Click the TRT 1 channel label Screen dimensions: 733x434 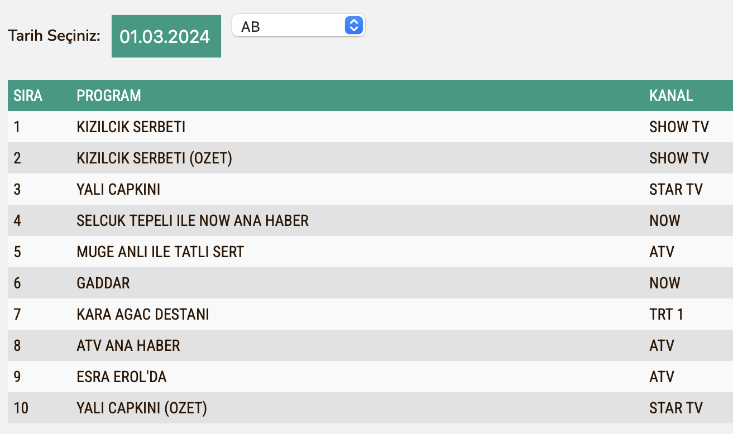point(667,314)
